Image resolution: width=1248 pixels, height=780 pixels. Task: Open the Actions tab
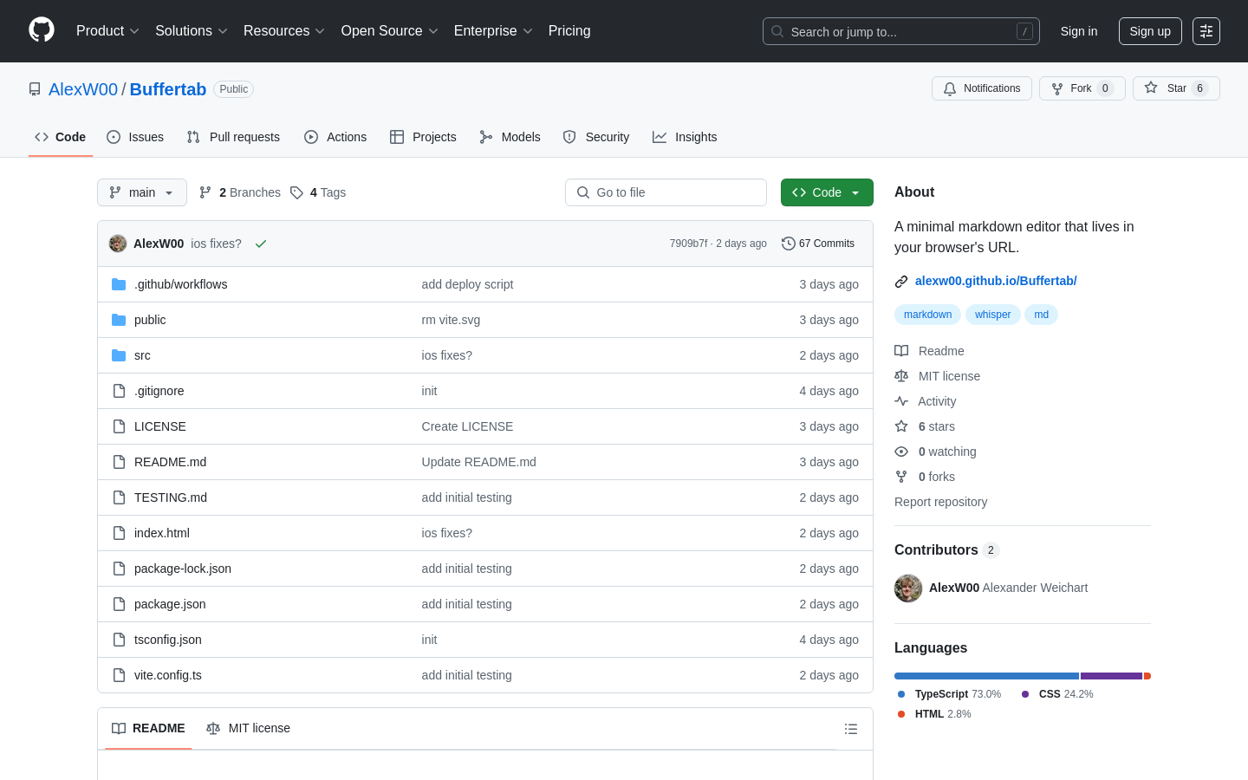(335, 137)
